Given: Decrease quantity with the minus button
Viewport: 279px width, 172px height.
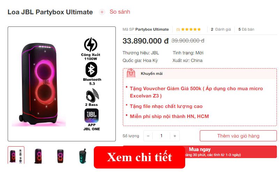Looking at the screenshot, I should click(x=148, y=136).
